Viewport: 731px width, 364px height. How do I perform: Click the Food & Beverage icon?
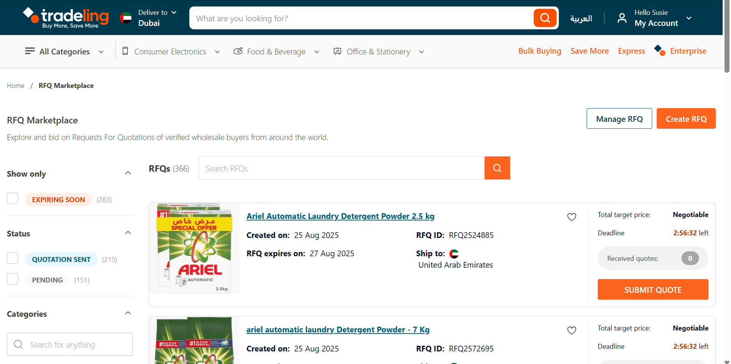tap(238, 51)
